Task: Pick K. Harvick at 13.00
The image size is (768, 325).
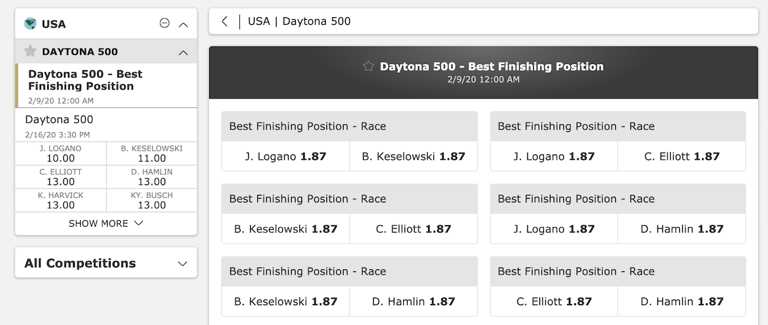Action: (x=61, y=200)
